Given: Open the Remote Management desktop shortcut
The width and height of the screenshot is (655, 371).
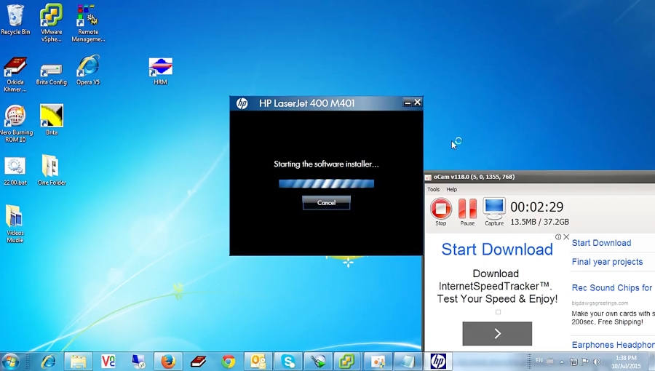Looking at the screenshot, I should (88, 23).
